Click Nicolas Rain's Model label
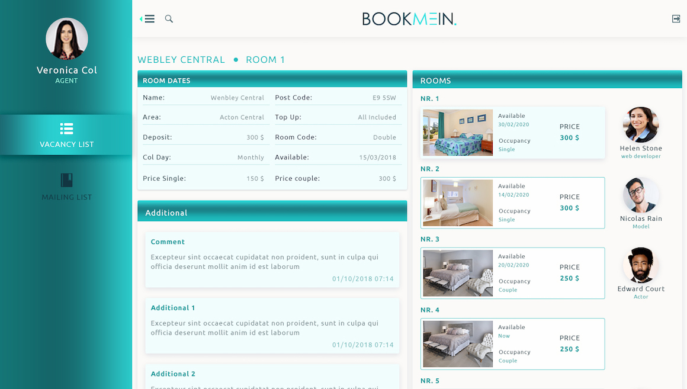The width and height of the screenshot is (687, 389). click(641, 227)
